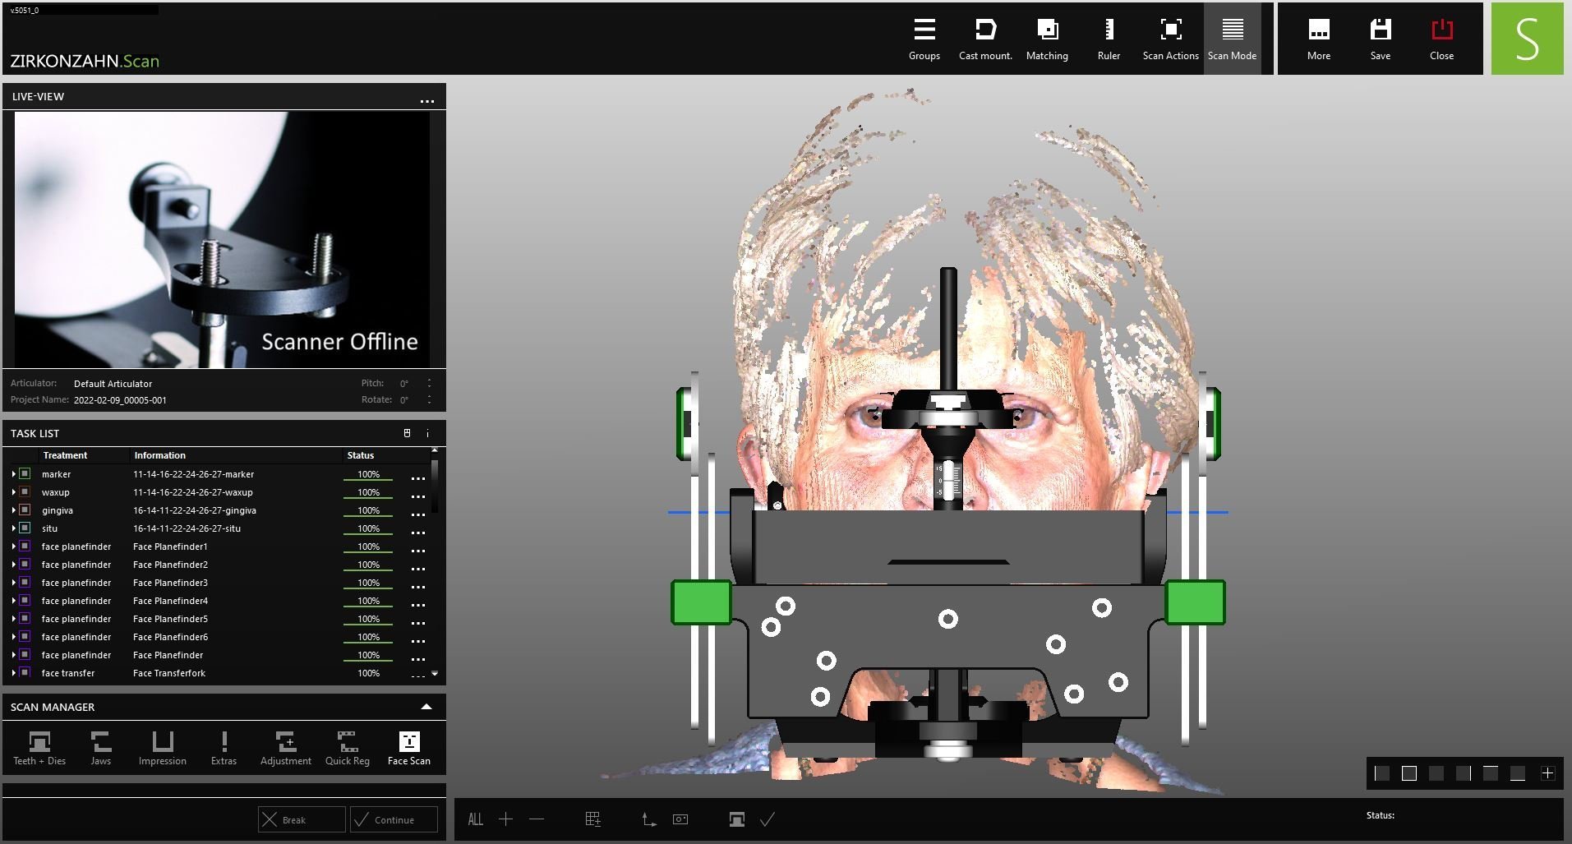Expand the waxup tree row
1572x844 pixels.
[x=14, y=492]
